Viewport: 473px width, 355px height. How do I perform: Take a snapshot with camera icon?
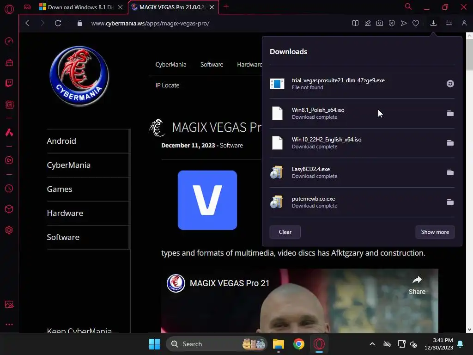[x=380, y=23]
